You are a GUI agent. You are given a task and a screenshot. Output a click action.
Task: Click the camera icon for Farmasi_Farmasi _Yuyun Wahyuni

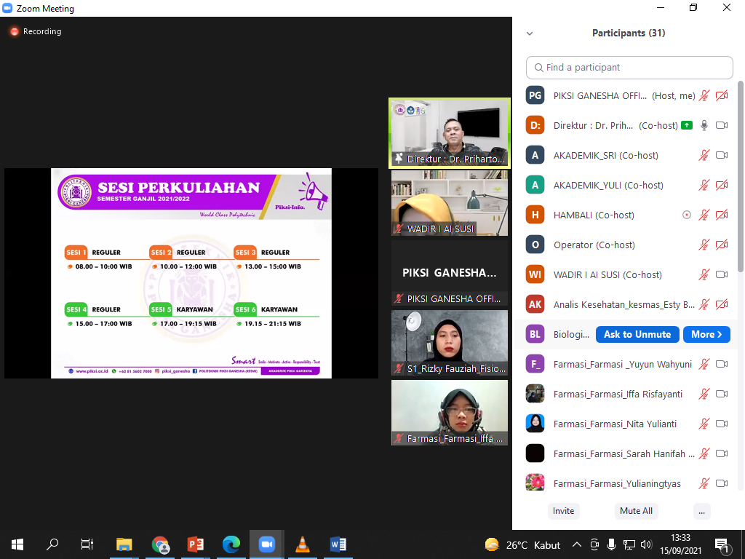tap(722, 364)
